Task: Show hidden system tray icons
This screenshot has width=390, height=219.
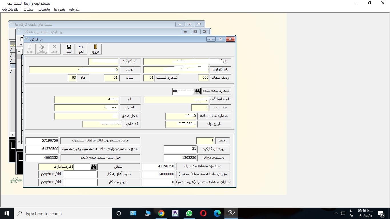Action: (x=336, y=213)
